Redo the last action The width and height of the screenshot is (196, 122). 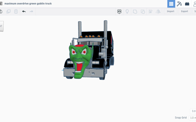coord(31,12)
